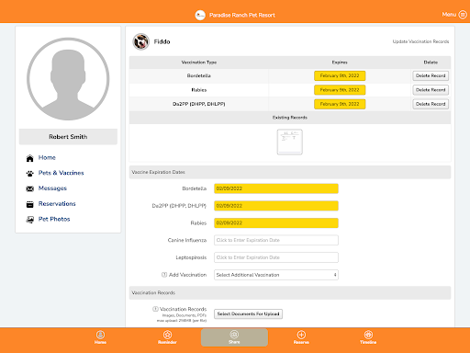Open the Select Additional Vaccination dropdown
Image resolution: width=470 pixels, height=353 pixels.
pyautogui.click(x=276, y=275)
